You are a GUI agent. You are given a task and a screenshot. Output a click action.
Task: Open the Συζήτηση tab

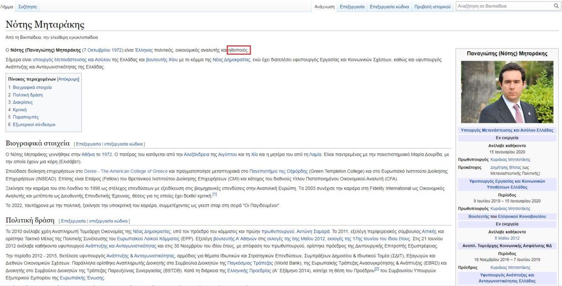tap(27, 7)
